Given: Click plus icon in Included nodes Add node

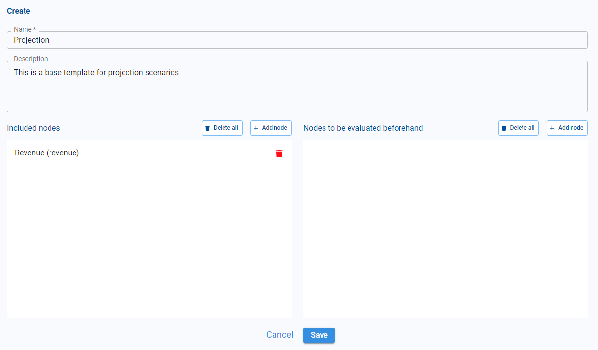Looking at the screenshot, I should (256, 128).
